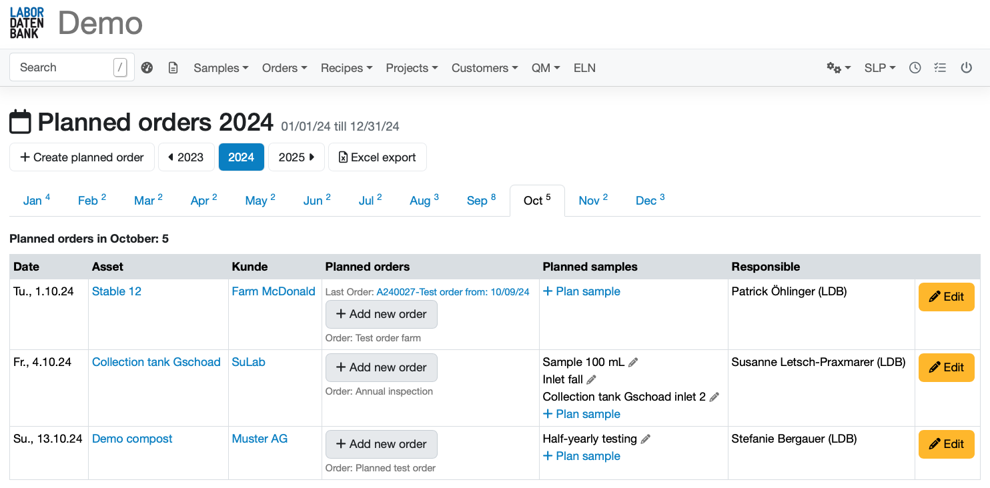Viewport: 990px width, 488px height.
Task: Click pencil beside Collection tank Gschoad inlet 2
Action: point(714,397)
